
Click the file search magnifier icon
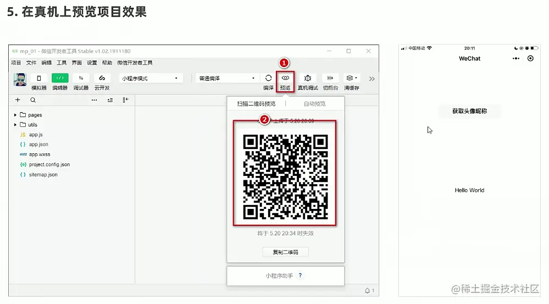33,100
